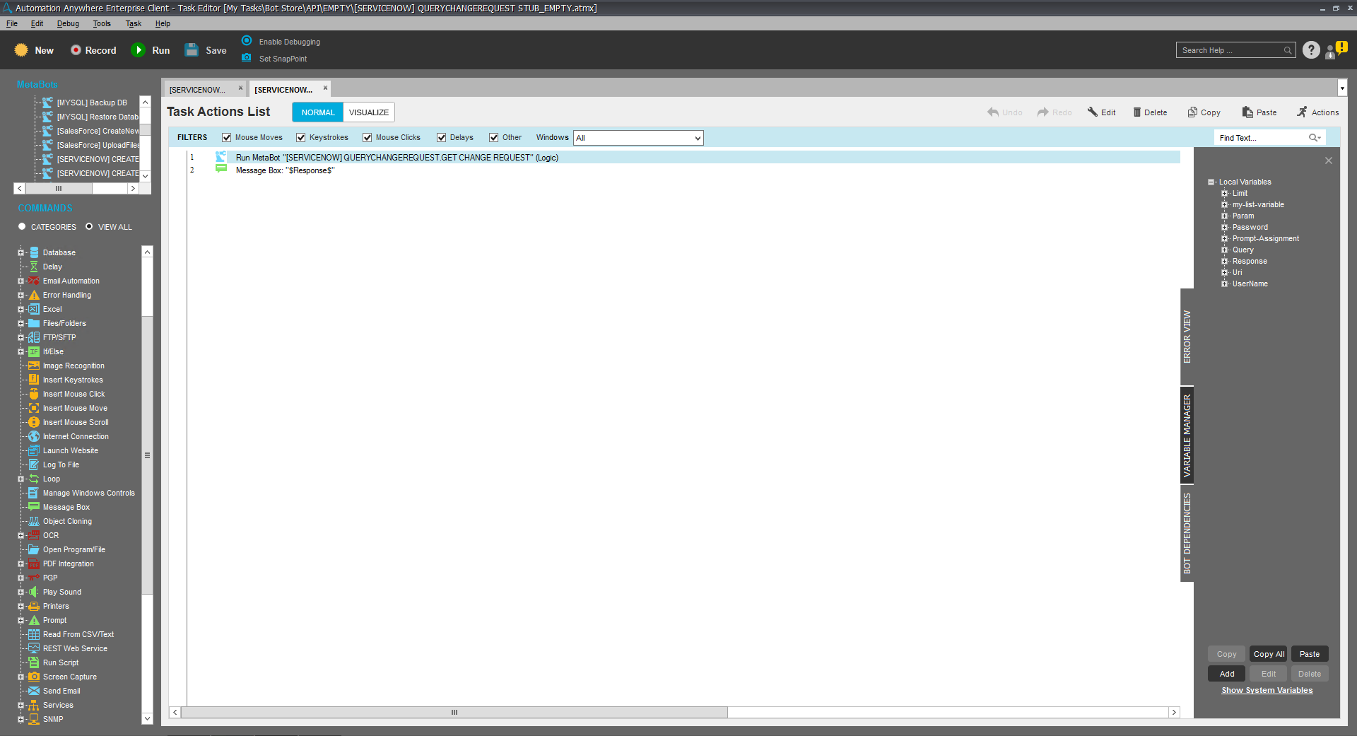Expand the Password variable node
This screenshot has width=1357, height=736.
click(x=1225, y=228)
